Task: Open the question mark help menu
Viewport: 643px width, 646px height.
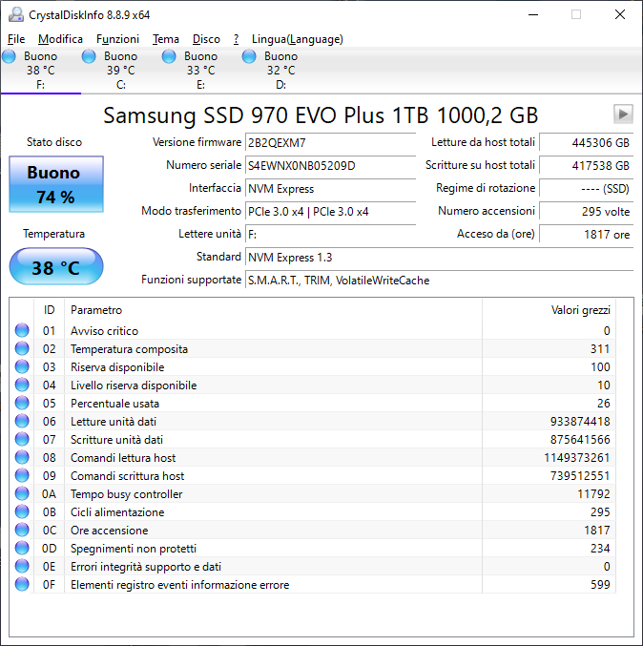Action: (x=236, y=39)
